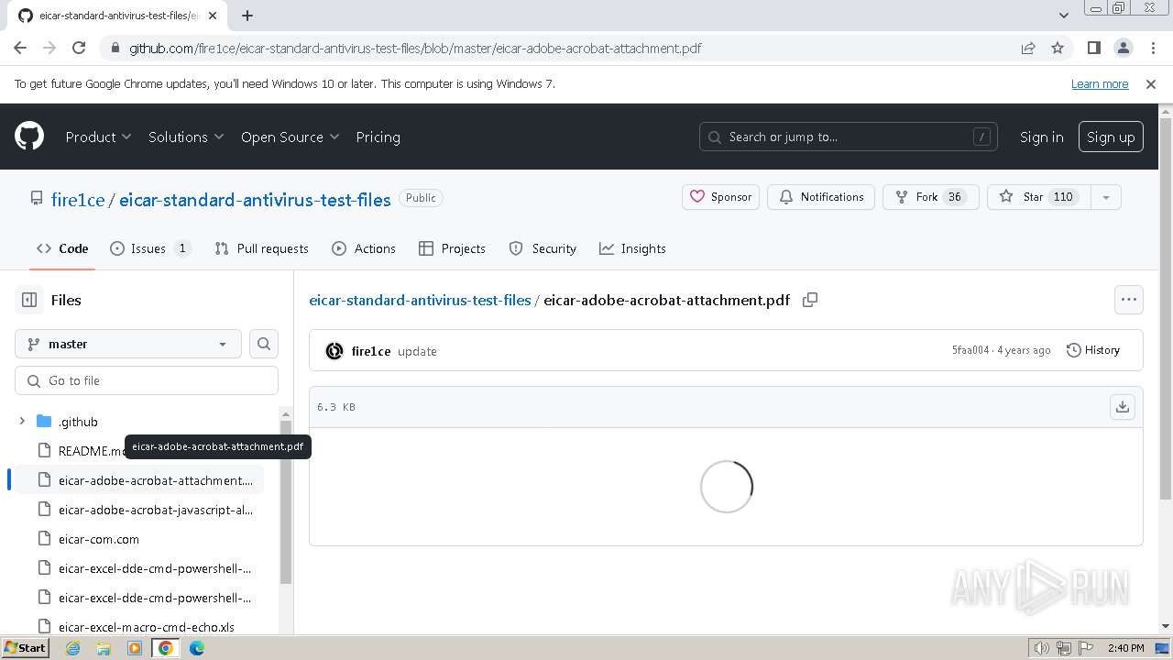Screen dimensions: 1173x660
Task: Click the Sign up button
Action: click(1111, 137)
